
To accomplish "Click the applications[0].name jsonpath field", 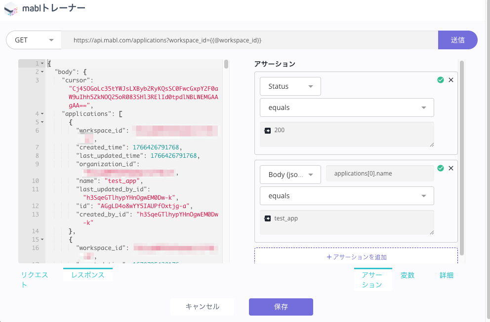I will click(379, 173).
